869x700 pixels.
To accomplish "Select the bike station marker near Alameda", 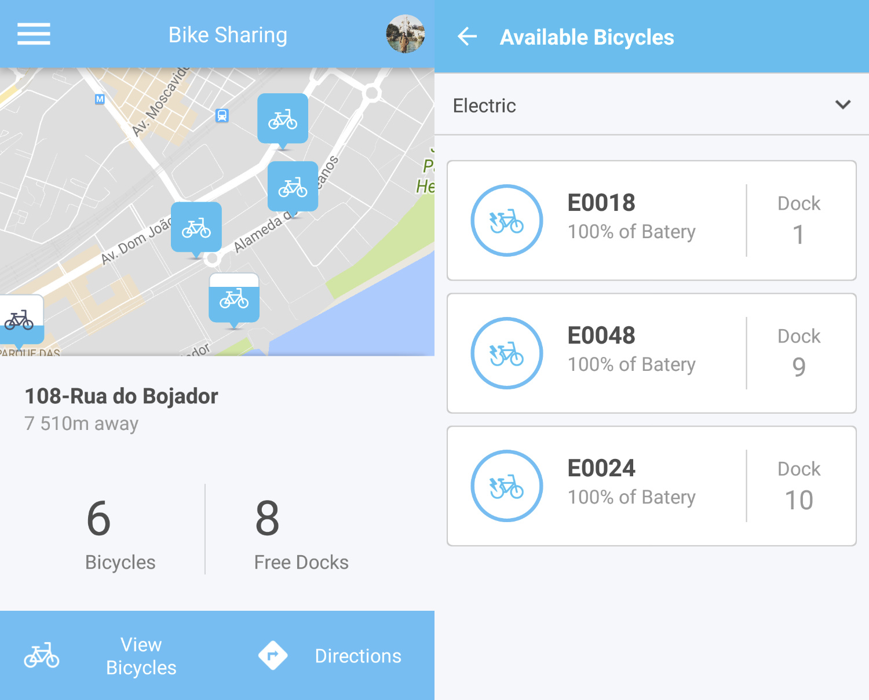I will click(293, 187).
